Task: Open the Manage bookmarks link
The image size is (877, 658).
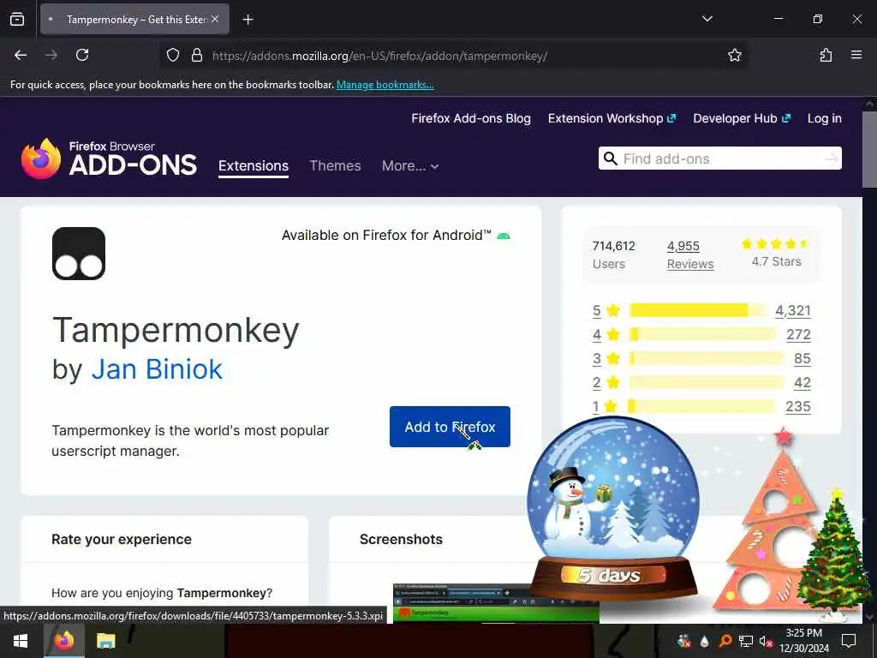Action: [385, 85]
